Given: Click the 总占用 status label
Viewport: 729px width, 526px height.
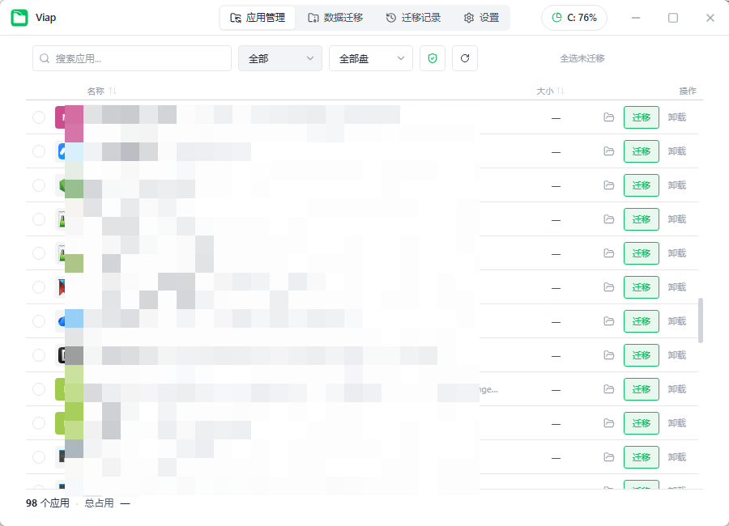Looking at the screenshot, I should 99,503.
